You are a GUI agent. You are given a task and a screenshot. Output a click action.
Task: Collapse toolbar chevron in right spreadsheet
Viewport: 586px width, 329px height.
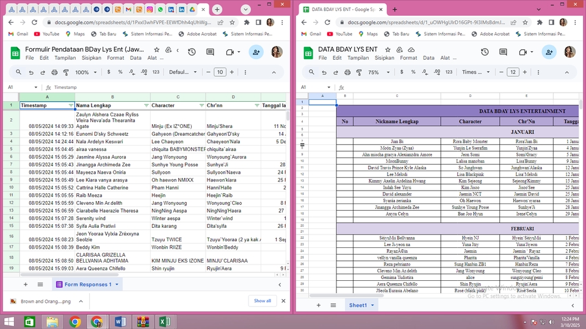(x=567, y=73)
